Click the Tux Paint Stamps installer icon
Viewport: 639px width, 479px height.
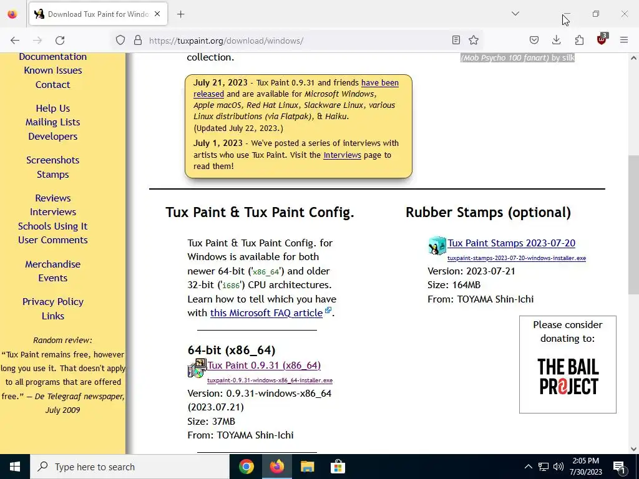click(437, 246)
